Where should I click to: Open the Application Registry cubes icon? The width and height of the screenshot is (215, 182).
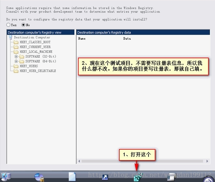138,177
